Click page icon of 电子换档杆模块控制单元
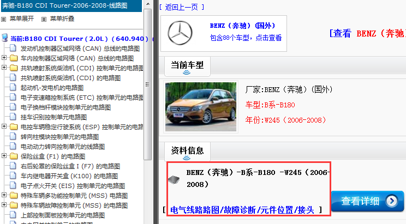406x224 pixels. pyautogui.click(x=13, y=107)
